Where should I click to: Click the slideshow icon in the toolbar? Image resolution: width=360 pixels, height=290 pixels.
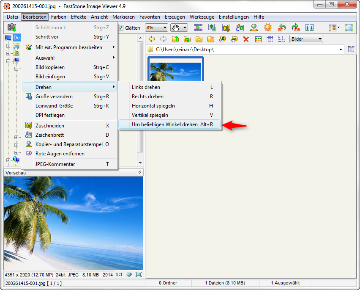click(198, 28)
